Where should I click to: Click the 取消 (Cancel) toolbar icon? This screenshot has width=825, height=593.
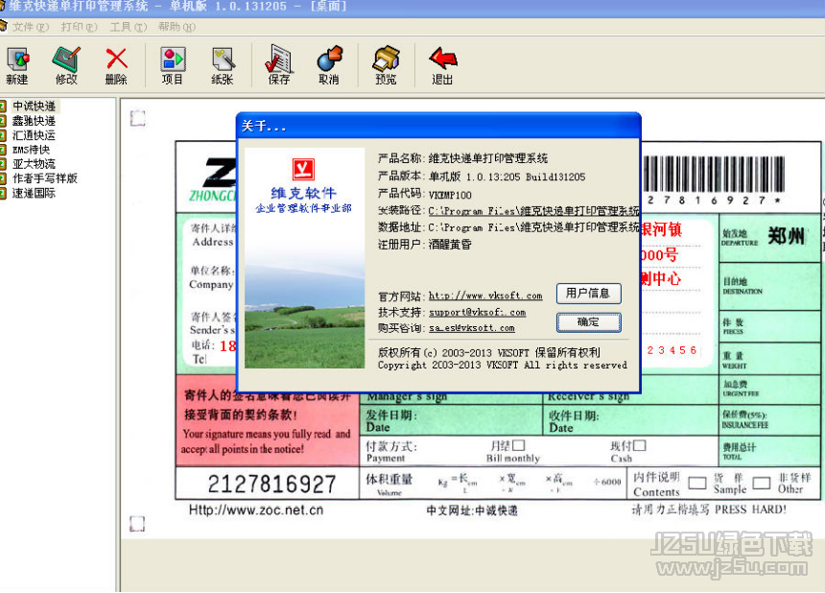[x=329, y=65]
